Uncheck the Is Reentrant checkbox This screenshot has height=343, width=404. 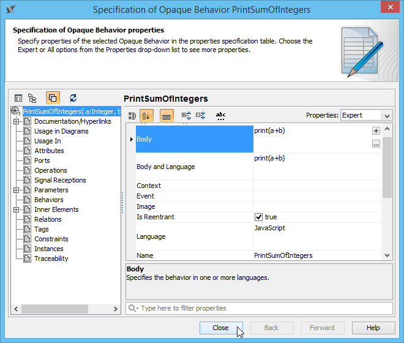coord(258,217)
